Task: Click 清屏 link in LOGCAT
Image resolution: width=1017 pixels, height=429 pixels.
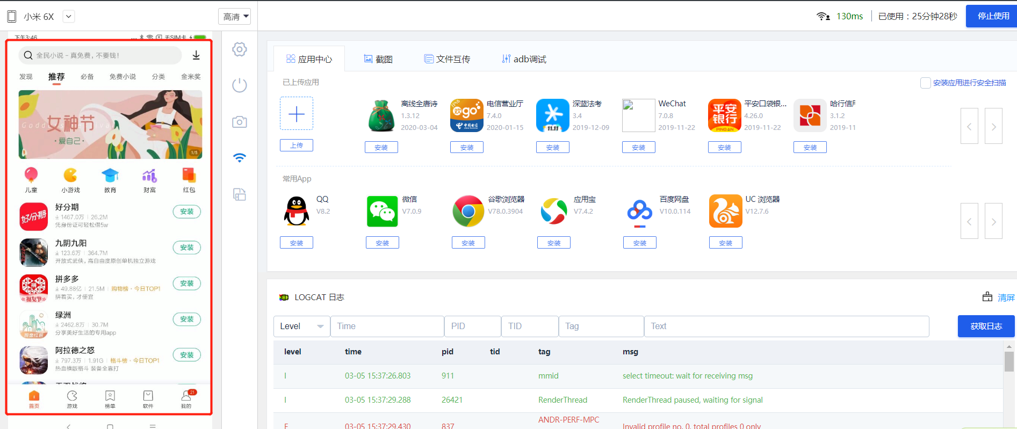Action: [1006, 297]
